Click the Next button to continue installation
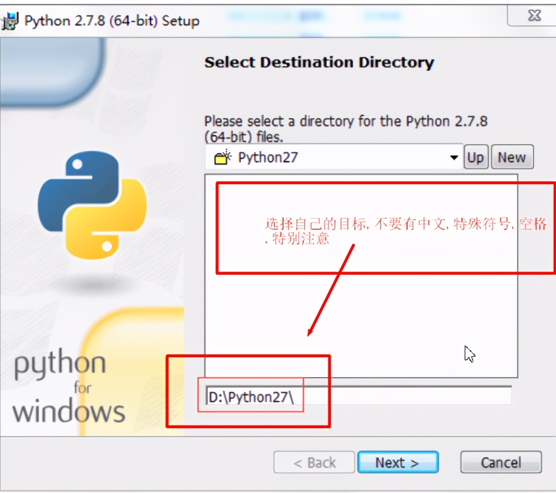This screenshot has height=493, width=556. pyautogui.click(x=398, y=462)
